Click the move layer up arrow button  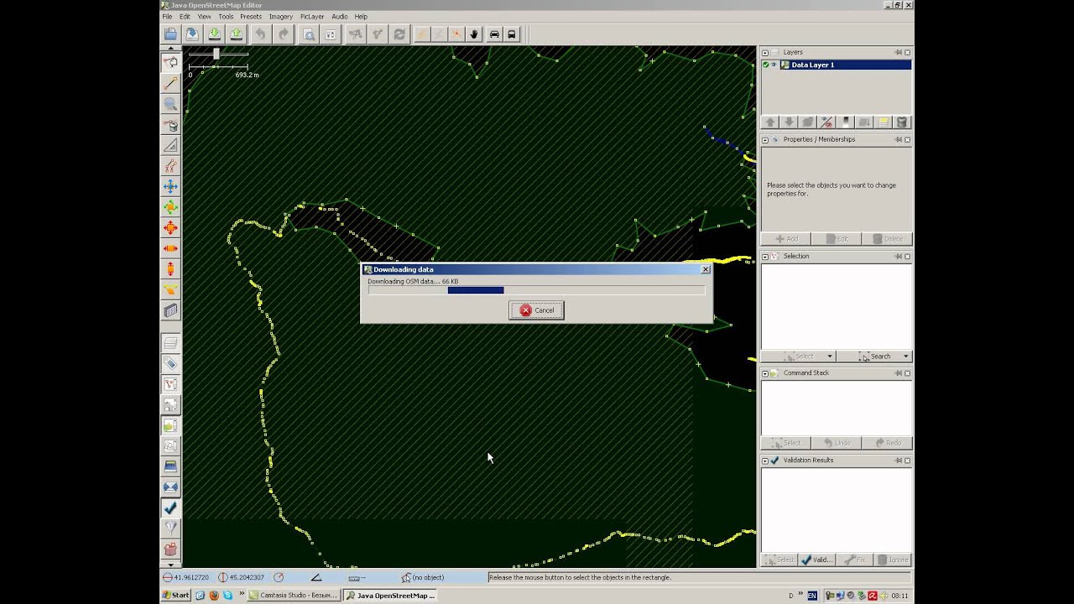point(770,122)
